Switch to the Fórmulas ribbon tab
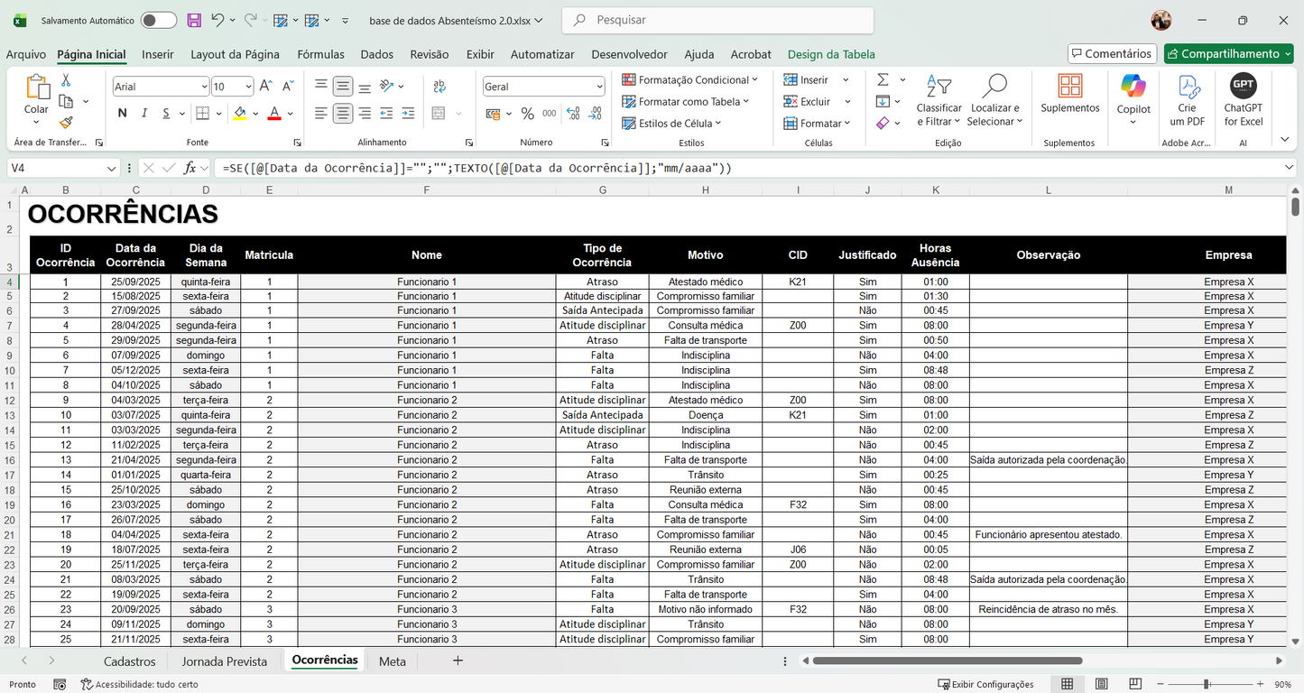Screen dimensions: 1304x693 pyautogui.click(x=320, y=54)
